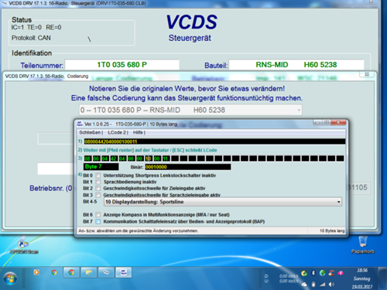Open the LCode 2 menu
The image size is (387, 290).
pos(117,132)
